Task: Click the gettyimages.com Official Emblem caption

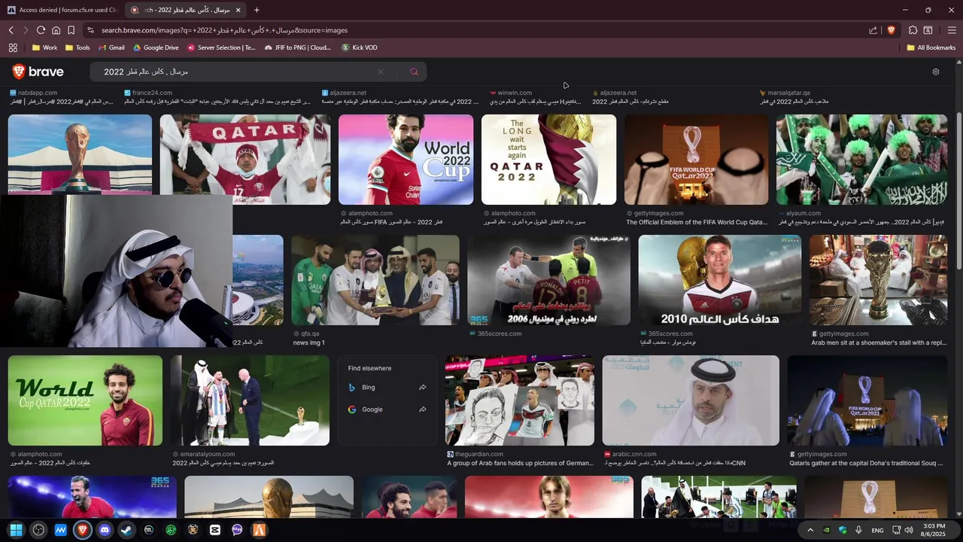Action: 697,222
